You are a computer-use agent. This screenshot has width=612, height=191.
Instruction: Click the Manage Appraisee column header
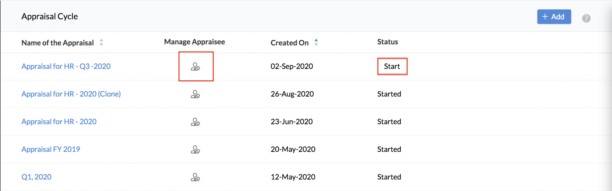[x=194, y=42]
